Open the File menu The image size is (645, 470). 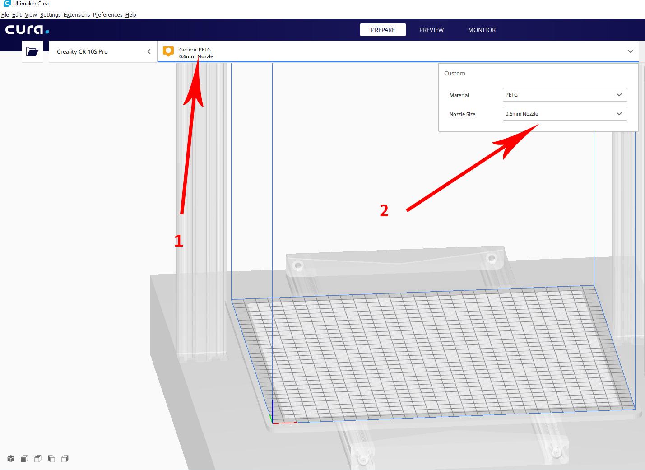coord(5,14)
